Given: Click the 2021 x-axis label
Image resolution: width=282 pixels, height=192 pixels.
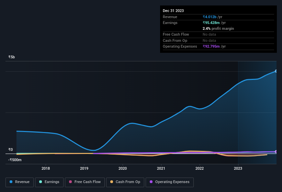Looking at the screenshot, I should pyautogui.click(x=161, y=168).
